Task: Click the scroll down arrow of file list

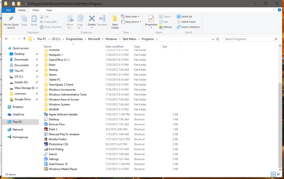Action: coord(280,170)
